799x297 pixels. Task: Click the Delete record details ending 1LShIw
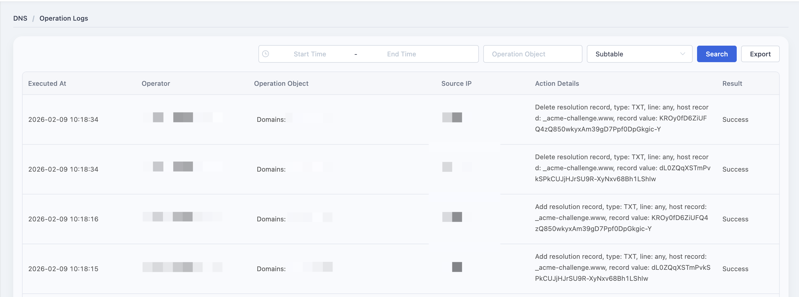(x=622, y=168)
